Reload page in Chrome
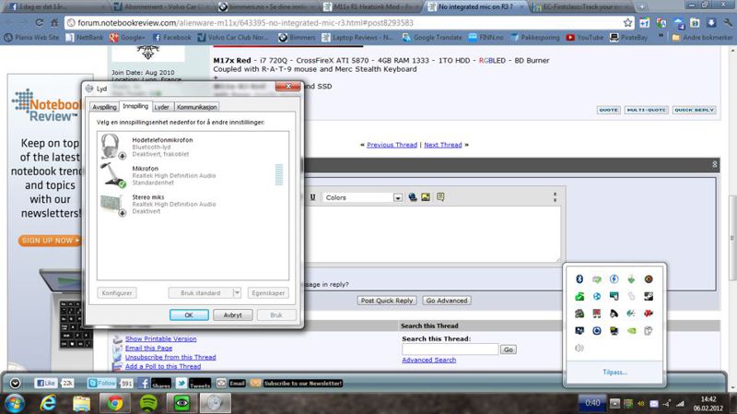Screen dimensions: 737x414 [39, 22]
